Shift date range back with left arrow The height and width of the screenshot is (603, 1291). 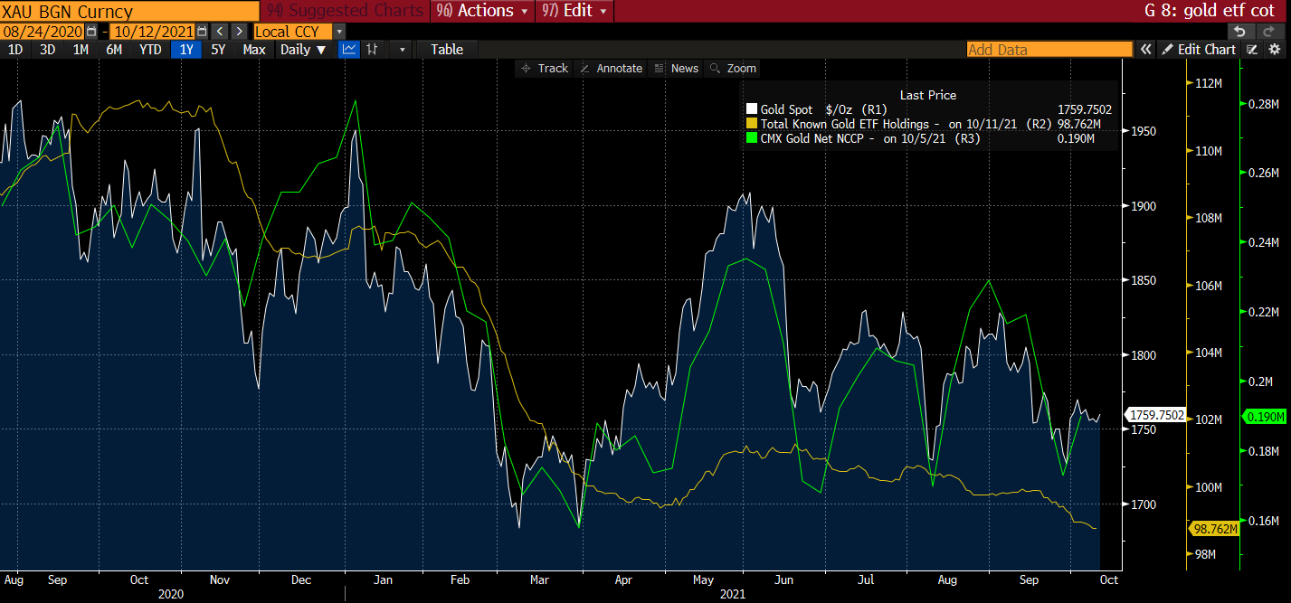(x=221, y=32)
